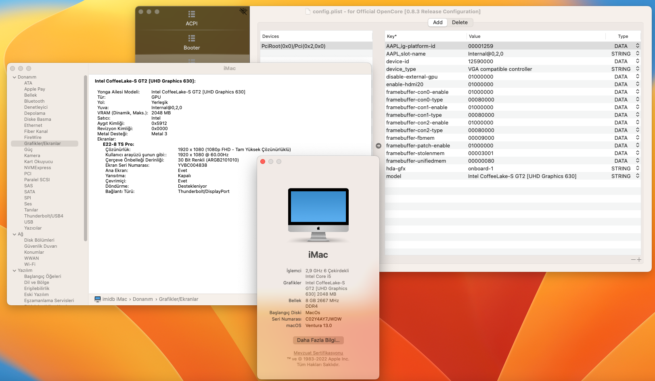Open type dropdown for AAPL,ig-platform-id row

click(638, 46)
